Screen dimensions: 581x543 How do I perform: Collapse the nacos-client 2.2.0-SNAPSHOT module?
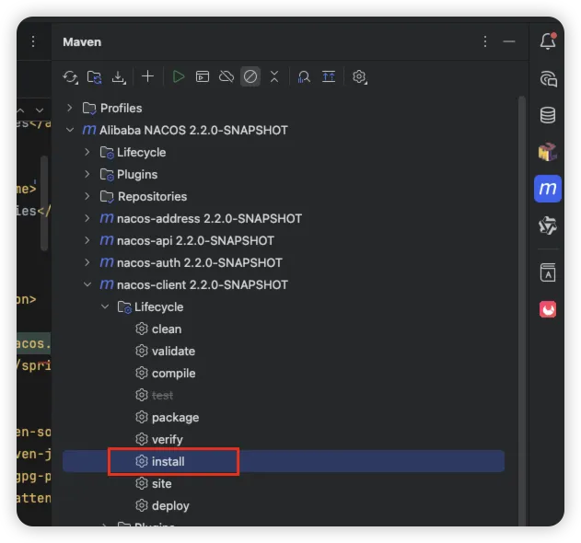pos(87,284)
